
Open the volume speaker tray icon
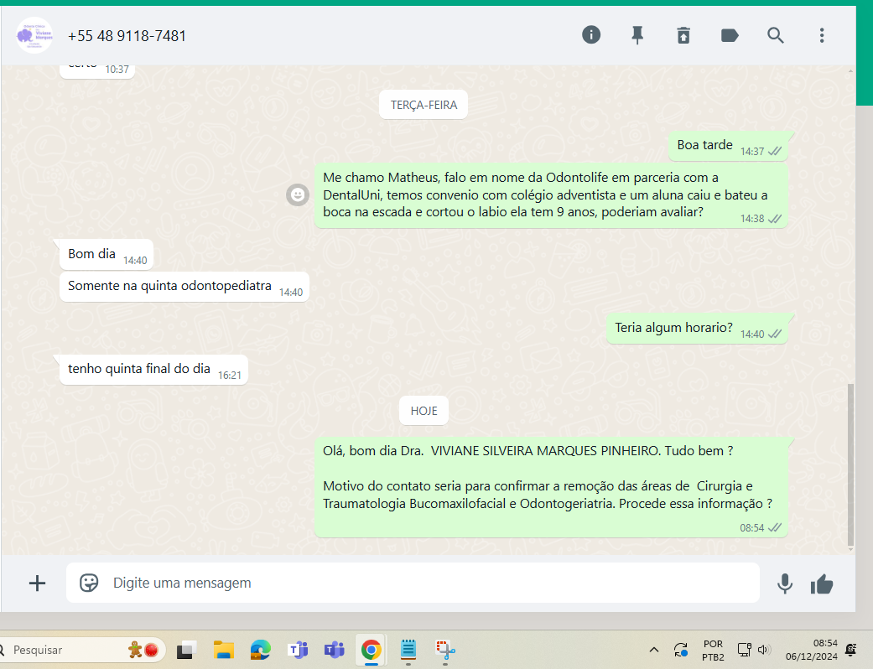[763, 650]
